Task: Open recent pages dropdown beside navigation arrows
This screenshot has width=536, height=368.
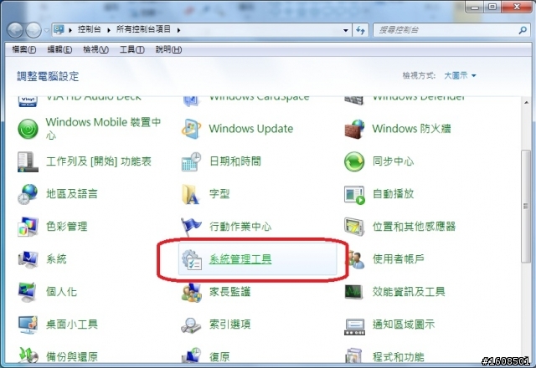Action: pos(47,30)
